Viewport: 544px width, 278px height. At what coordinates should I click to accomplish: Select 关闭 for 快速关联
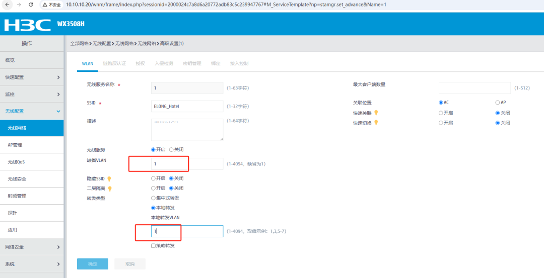pos(498,113)
